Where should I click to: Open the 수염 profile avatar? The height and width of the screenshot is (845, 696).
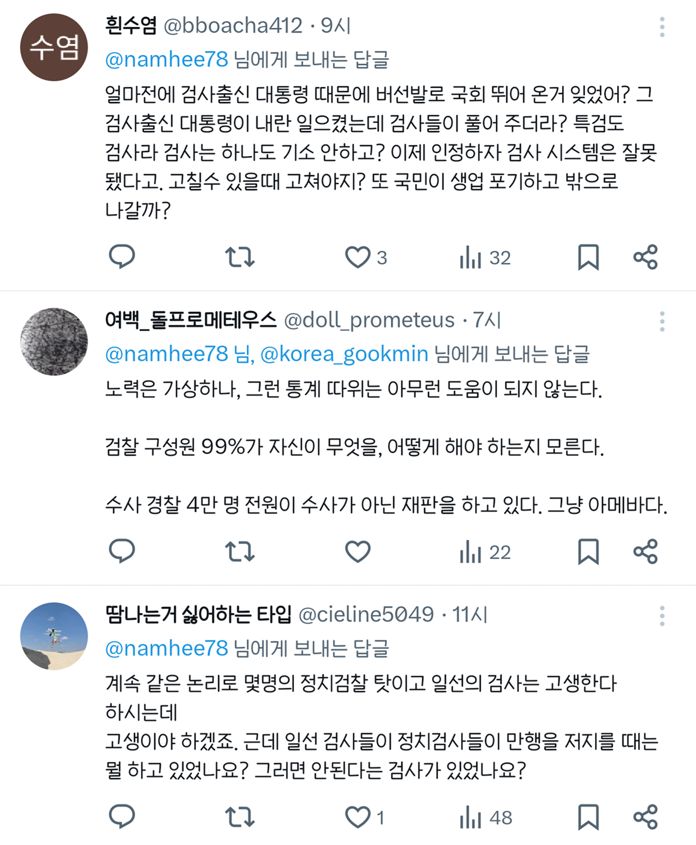[54, 47]
